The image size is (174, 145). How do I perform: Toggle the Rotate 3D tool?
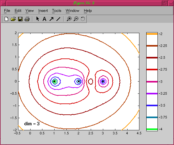point(83,19)
